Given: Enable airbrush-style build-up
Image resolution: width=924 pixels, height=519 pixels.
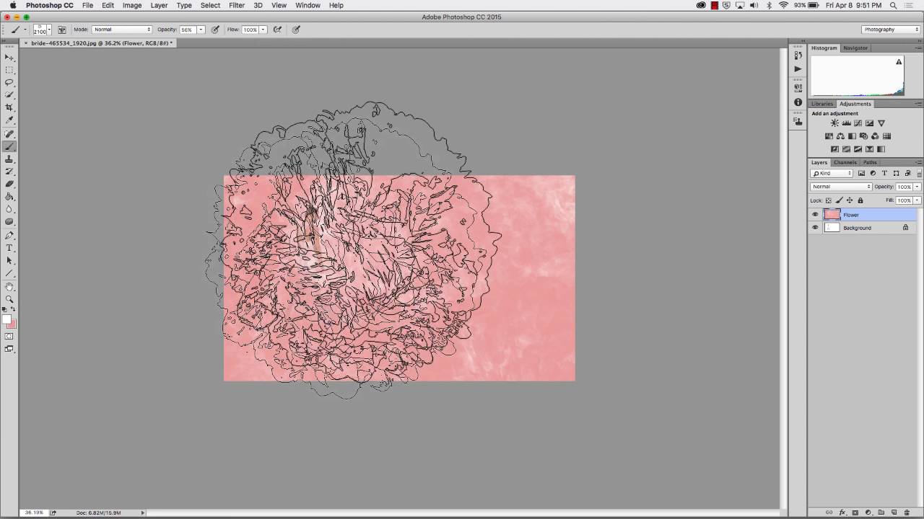Looking at the screenshot, I should (277, 30).
